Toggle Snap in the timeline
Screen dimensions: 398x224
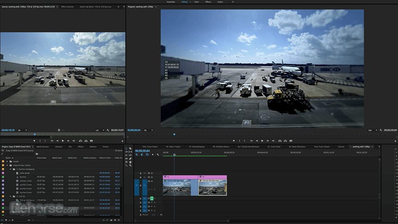tap(142, 155)
